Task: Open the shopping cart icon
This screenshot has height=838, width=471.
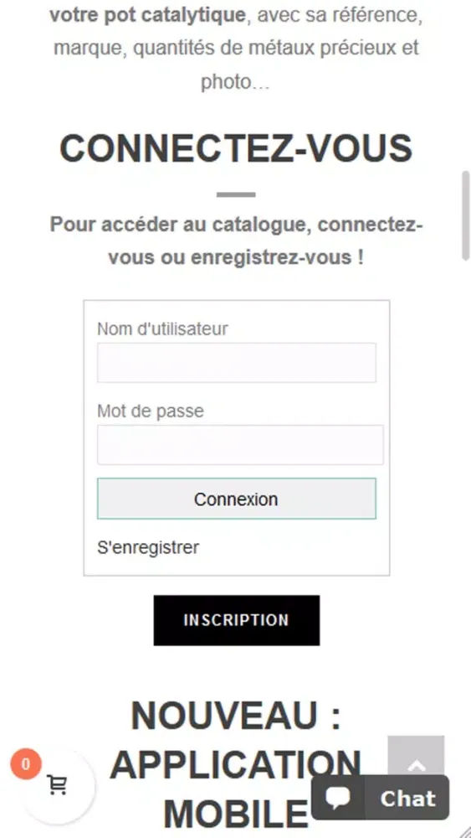Action: click(57, 784)
